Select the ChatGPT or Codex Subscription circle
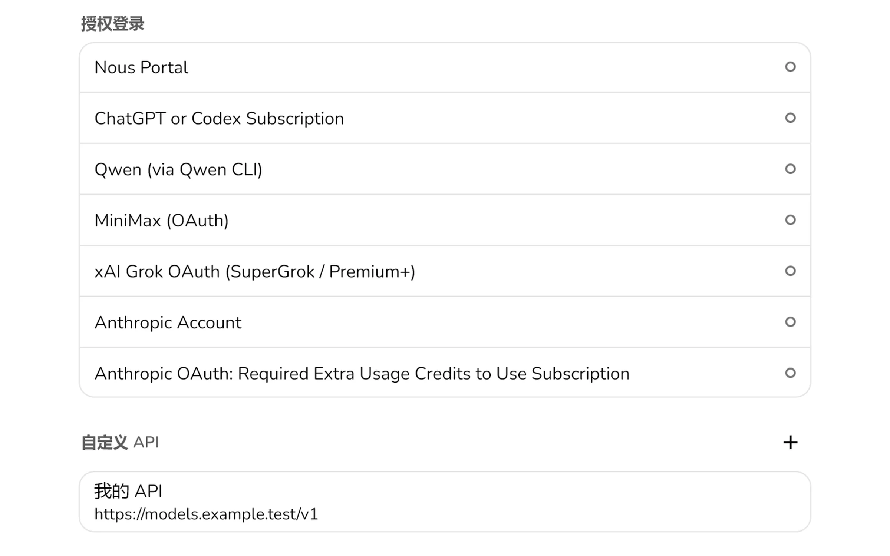This screenshot has height=556, width=890. pos(790,118)
